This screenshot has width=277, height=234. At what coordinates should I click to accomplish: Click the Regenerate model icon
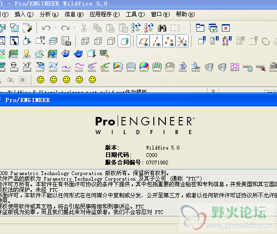tap(136, 28)
